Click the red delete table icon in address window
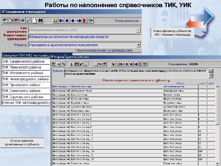221x166 pixels. pyautogui.click(x=77, y=64)
